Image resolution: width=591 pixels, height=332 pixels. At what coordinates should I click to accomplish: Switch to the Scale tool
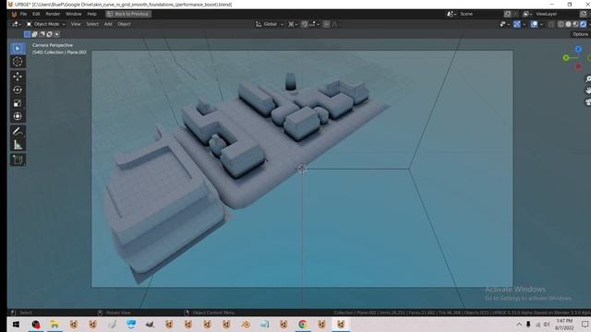(x=18, y=103)
